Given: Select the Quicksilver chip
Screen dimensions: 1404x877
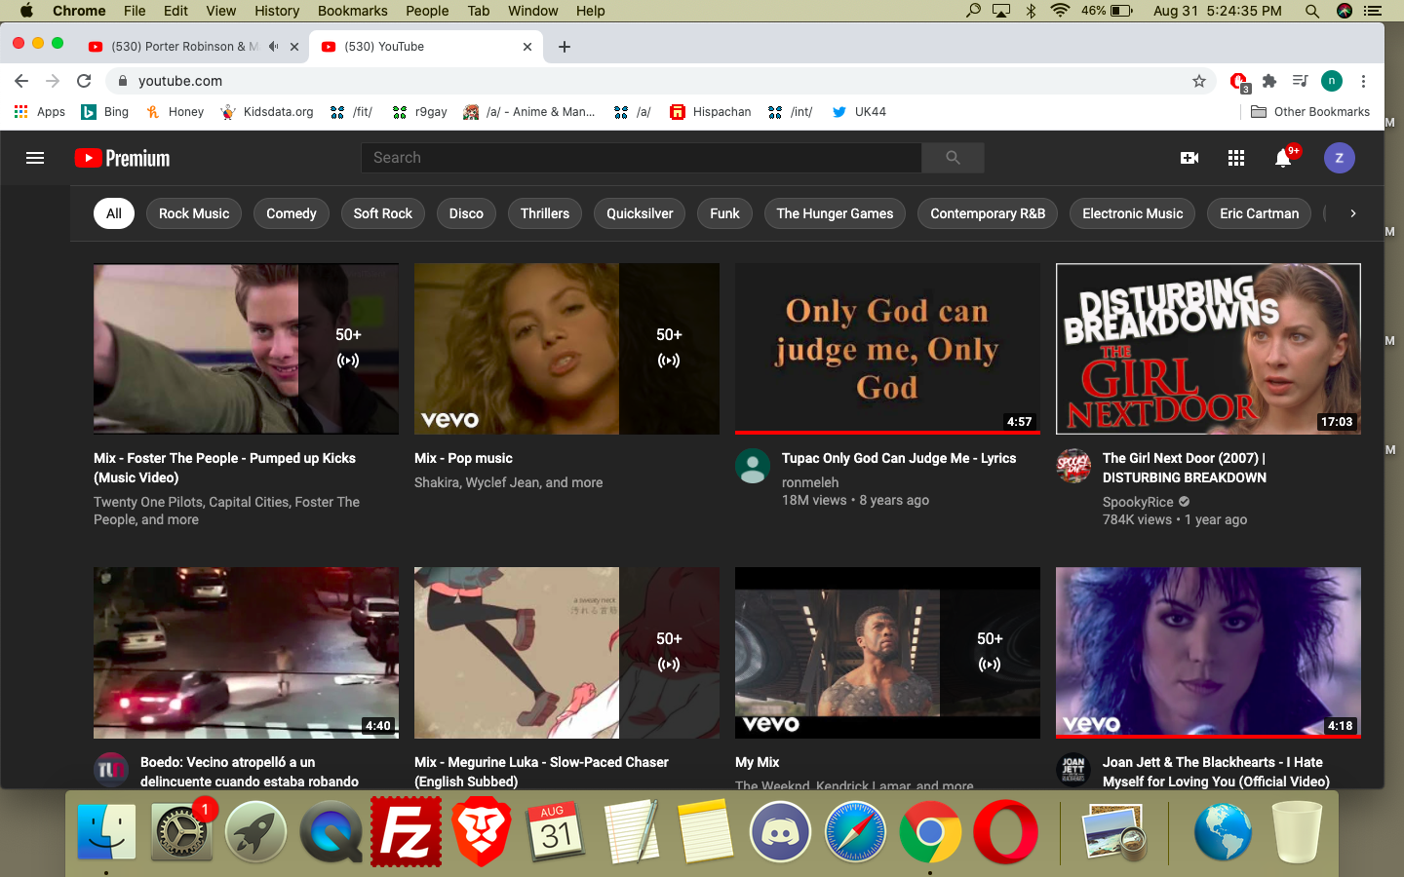Looking at the screenshot, I should (x=640, y=213).
